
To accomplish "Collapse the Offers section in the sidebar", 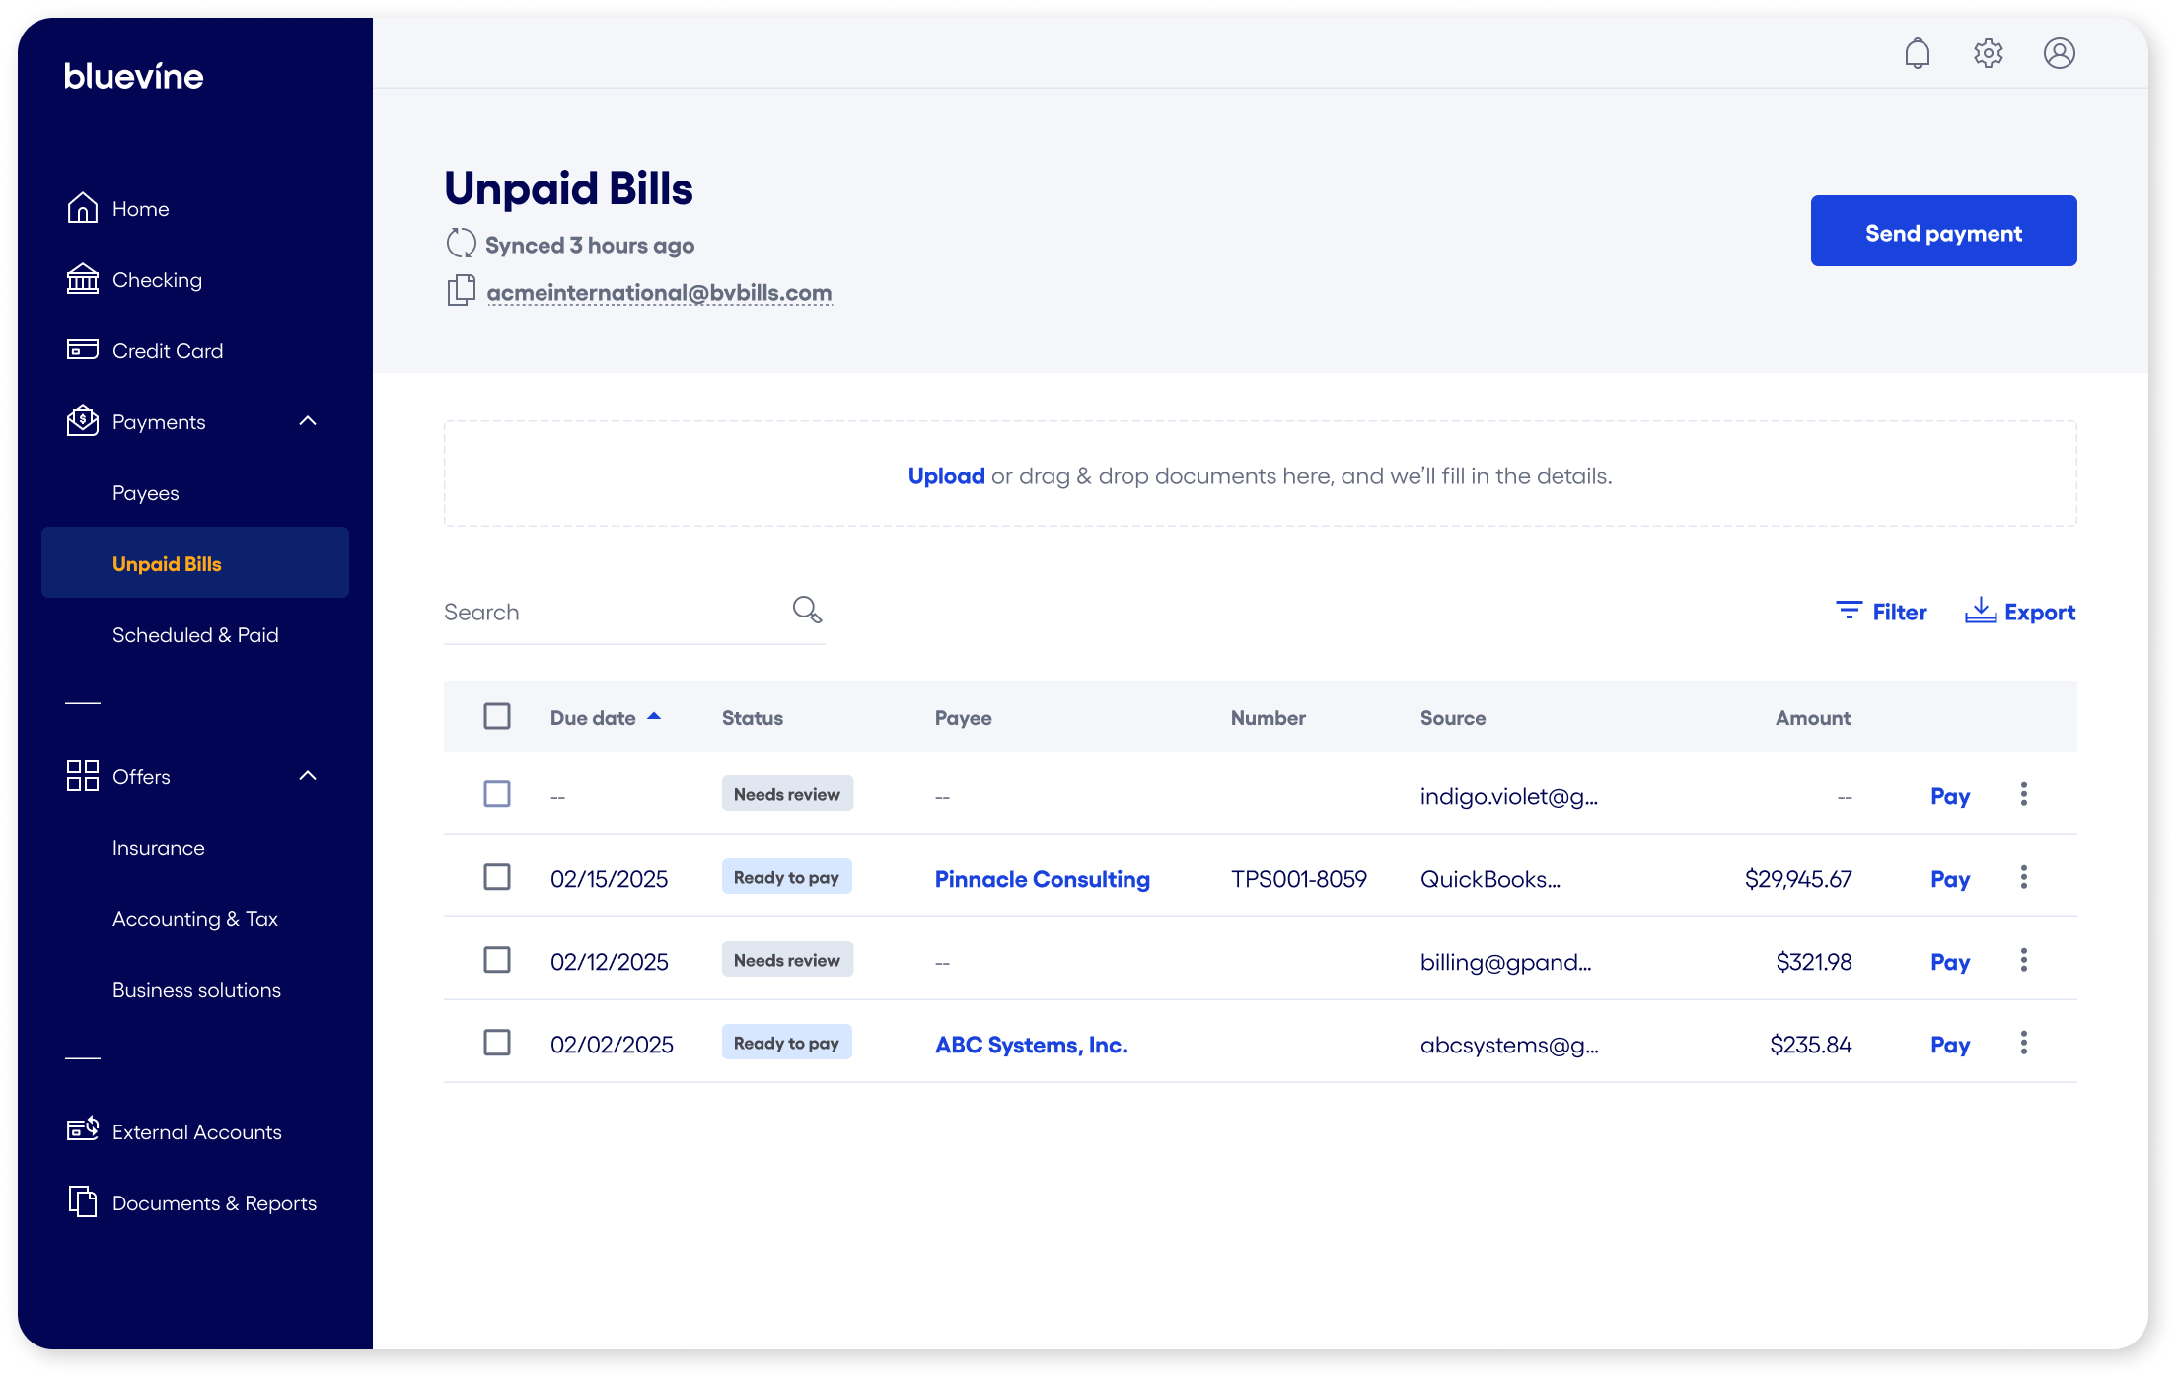I will (308, 775).
